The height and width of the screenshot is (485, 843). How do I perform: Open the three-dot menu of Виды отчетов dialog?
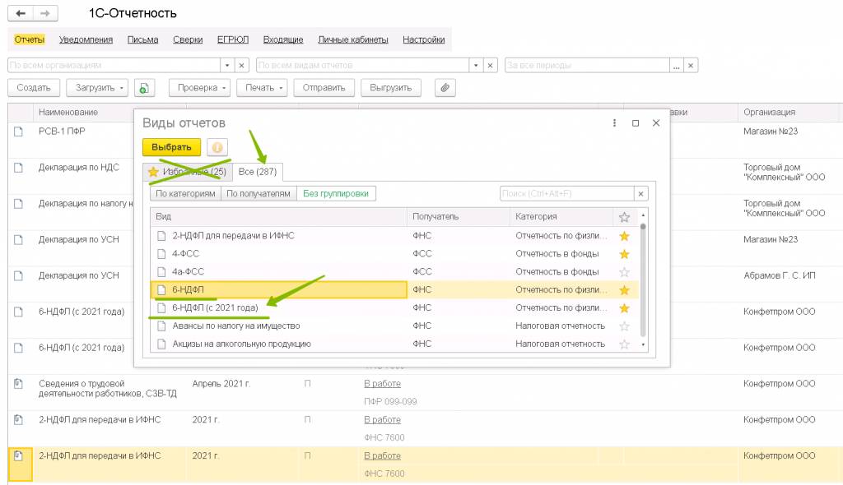[x=614, y=123]
